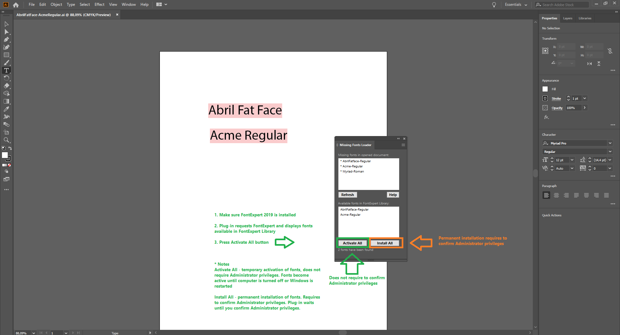Swap Fill and Stroke colors
620x335 pixels.
[10, 148]
